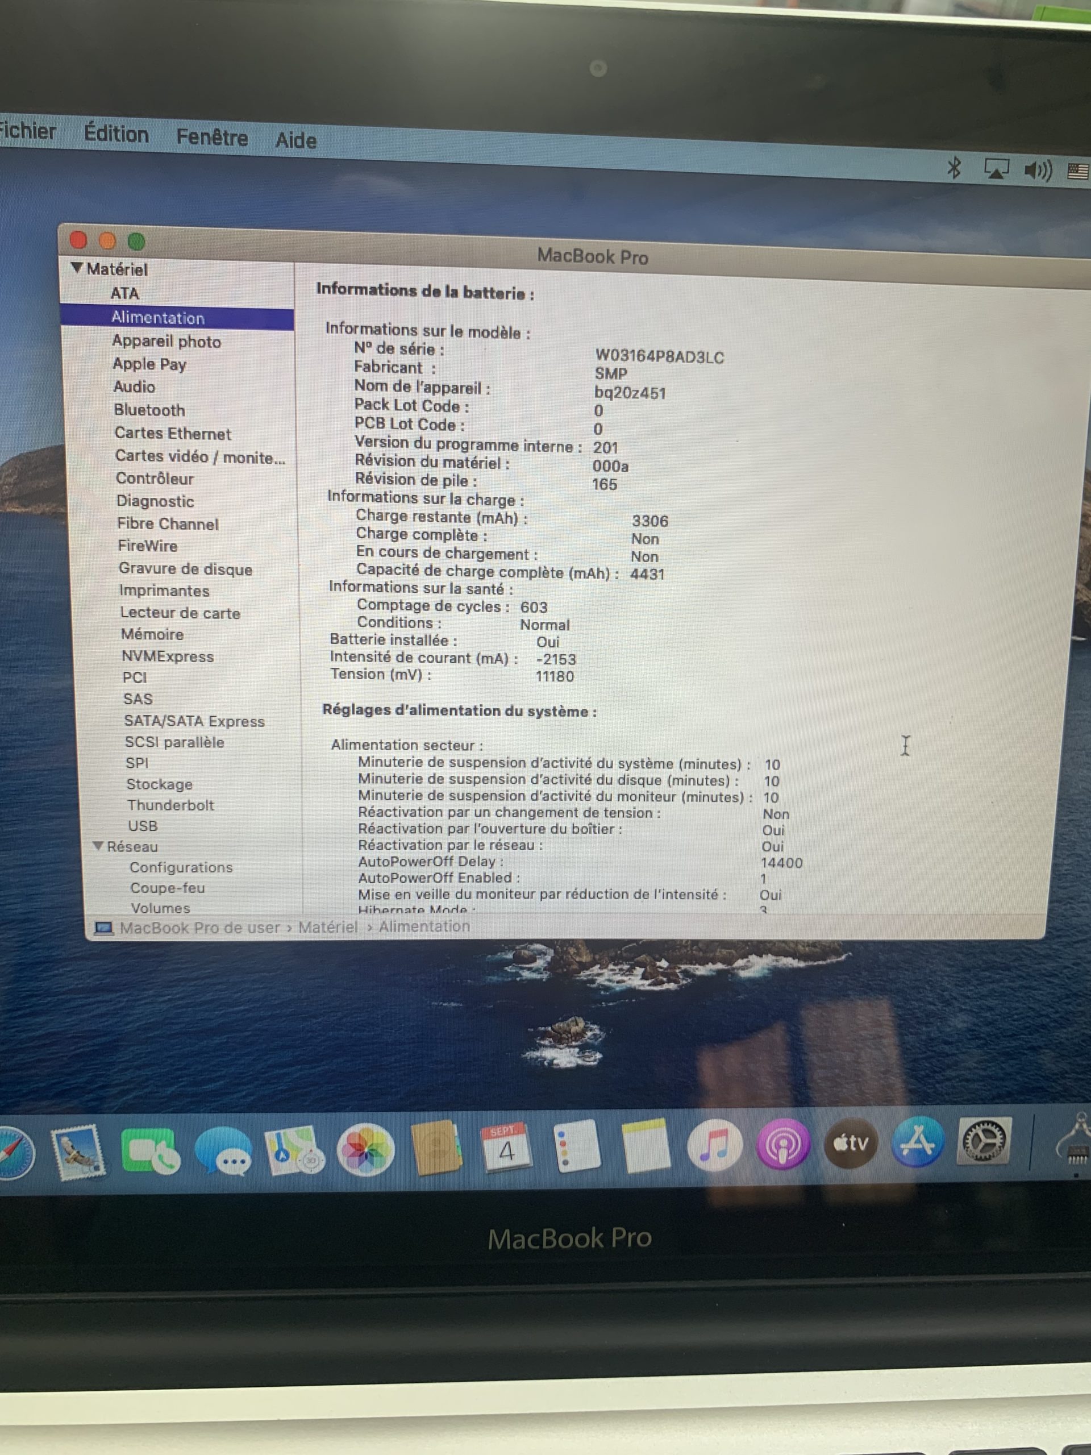Click laptop icon in path bar
This screenshot has height=1455, width=1091.
pos(103,928)
